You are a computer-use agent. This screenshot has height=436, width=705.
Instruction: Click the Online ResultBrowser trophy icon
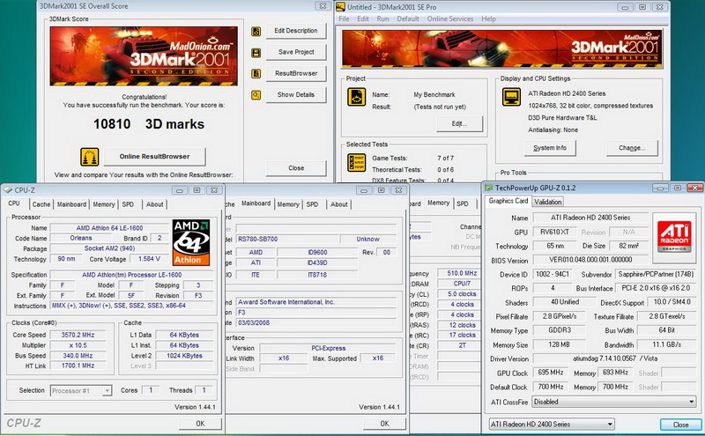(90, 157)
